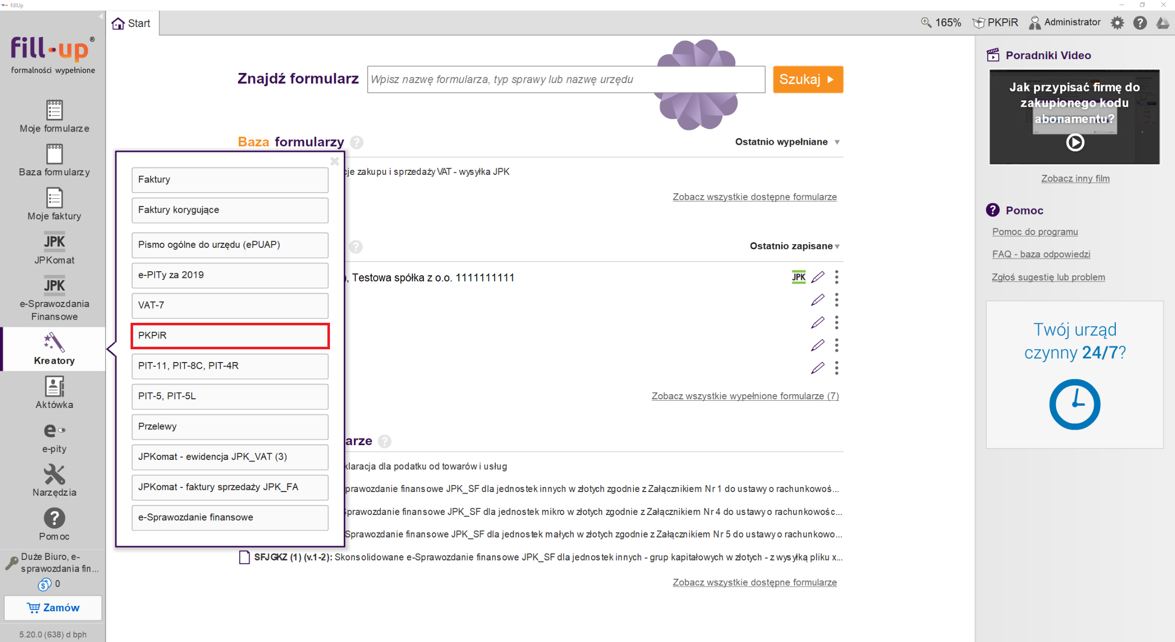This screenshot has width=1175, height=642.
Task: Open JPKomat - faktury sprzedaży JPK_FA
Action: [230, 487]
